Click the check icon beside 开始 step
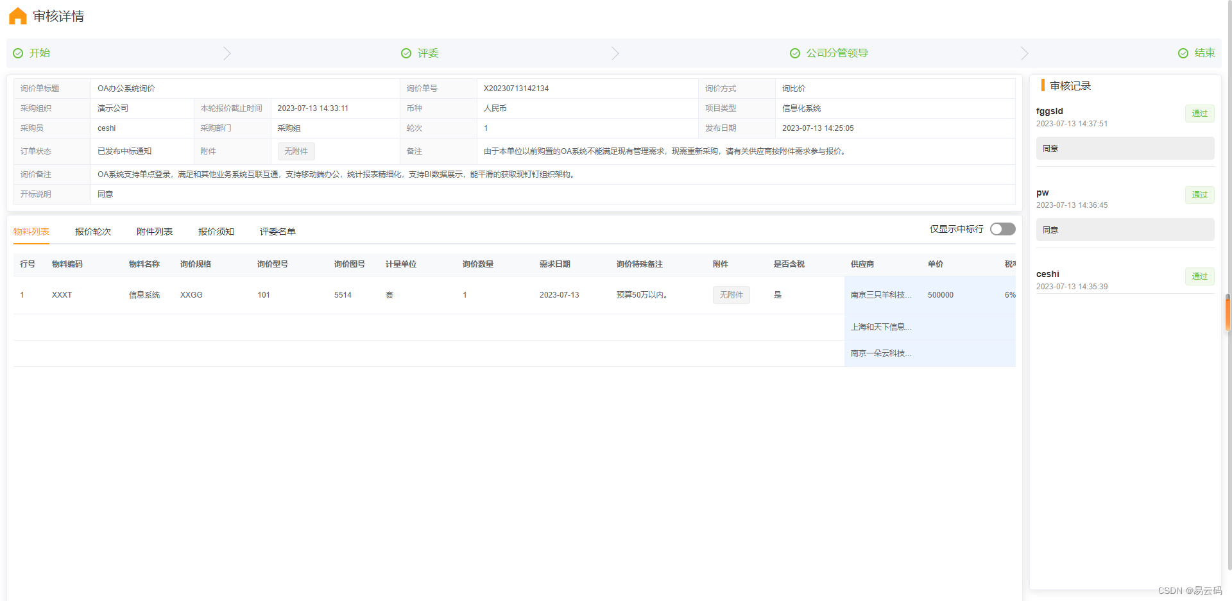This screenshot has width=1232, height=601. coord(18,53)
